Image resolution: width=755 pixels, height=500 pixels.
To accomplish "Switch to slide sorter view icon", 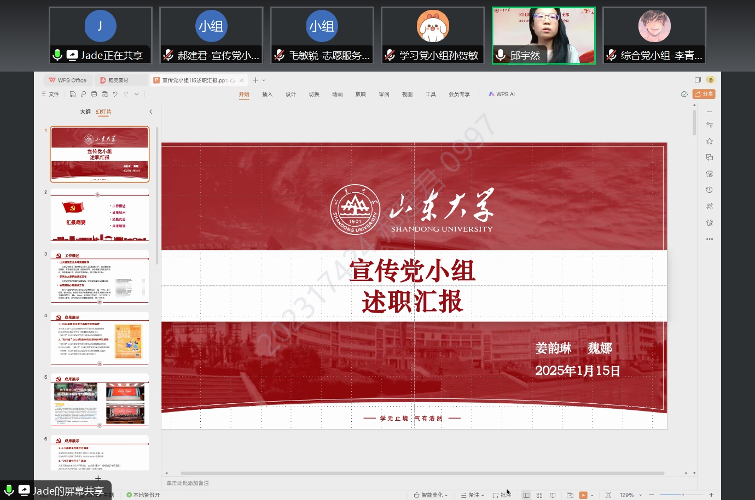I will (539, 495).
